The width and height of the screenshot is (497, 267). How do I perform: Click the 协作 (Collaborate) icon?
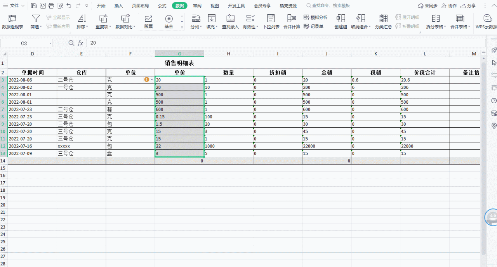coord(444,6)
